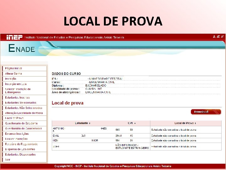Select student row starting with JOEN
Screen dimensions: 226x170
[x=137, y=147]
